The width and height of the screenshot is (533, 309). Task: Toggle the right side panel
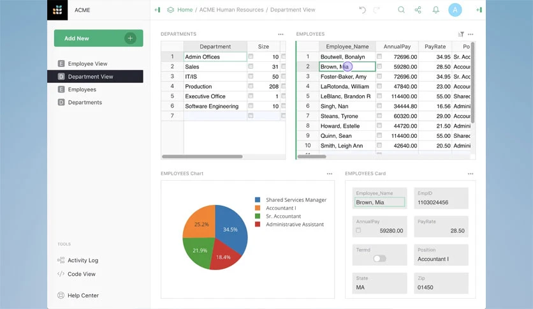point(479,10)
